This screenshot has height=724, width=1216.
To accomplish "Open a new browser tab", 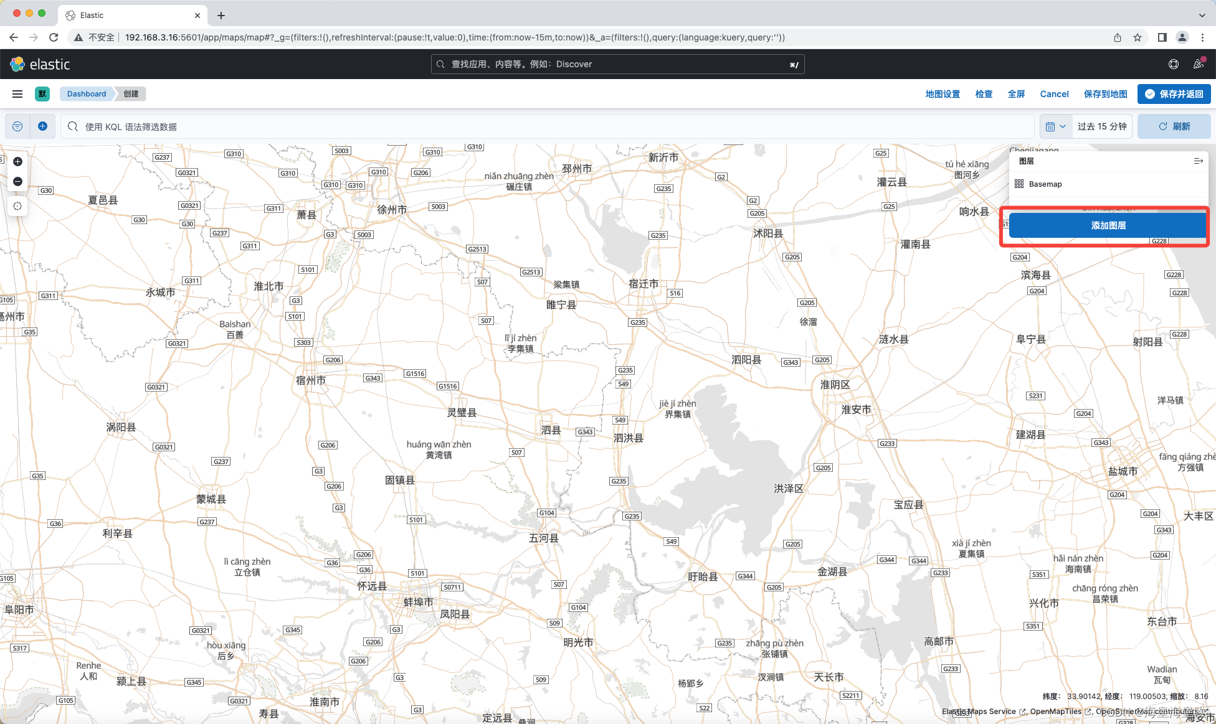I will [221, 15].
